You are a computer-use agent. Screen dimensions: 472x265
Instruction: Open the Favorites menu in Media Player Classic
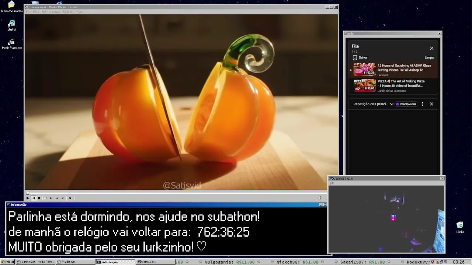(x=68, y=12)
